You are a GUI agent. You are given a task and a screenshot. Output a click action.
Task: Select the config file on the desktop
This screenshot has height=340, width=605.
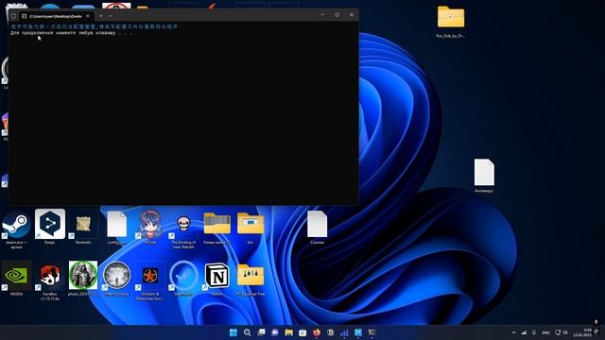point(116,228)
